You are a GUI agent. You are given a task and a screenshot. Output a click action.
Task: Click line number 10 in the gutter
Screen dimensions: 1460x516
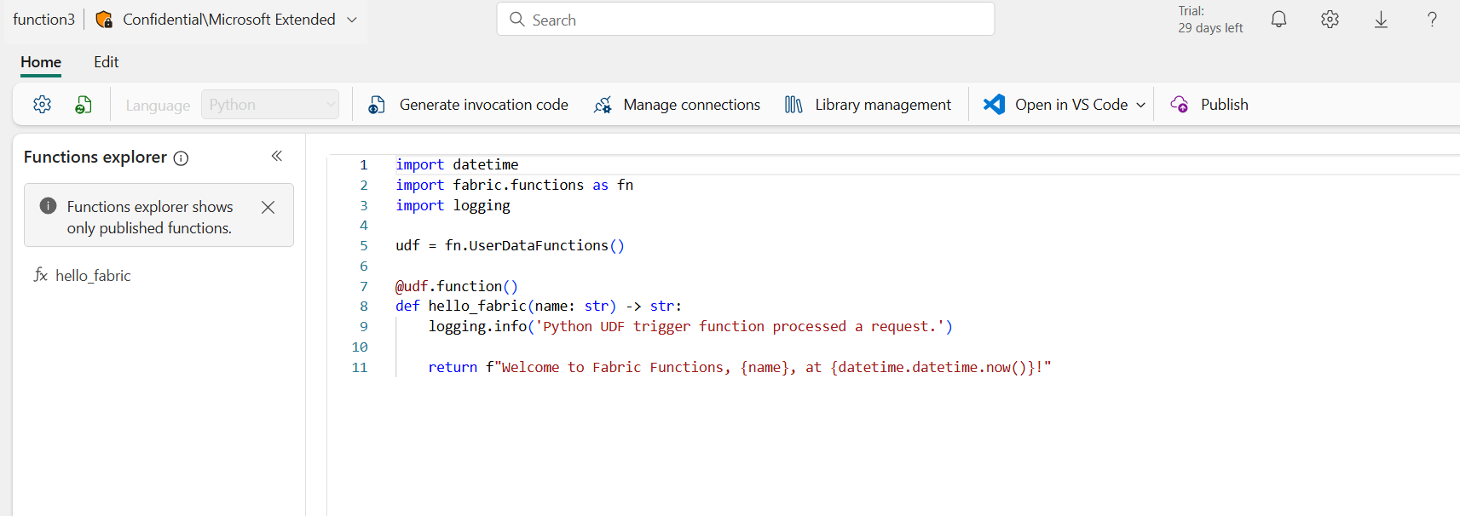pos(360,347)
